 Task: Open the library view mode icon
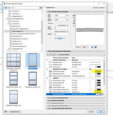(x=6, y=8)
